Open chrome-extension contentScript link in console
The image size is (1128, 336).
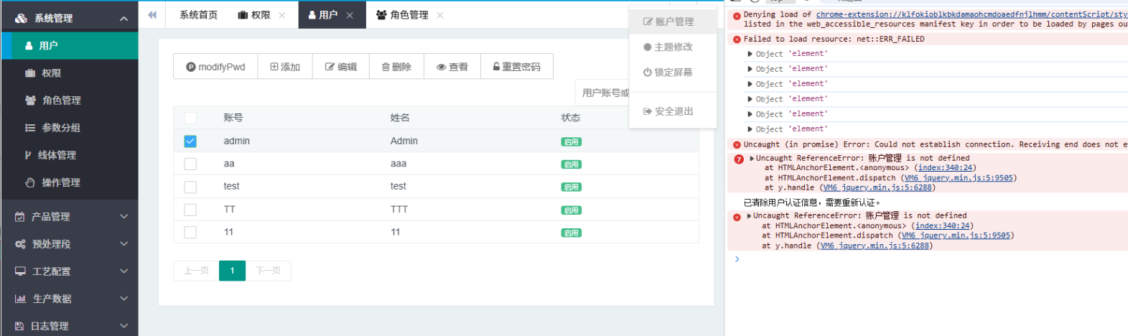[x=971, y=14]
